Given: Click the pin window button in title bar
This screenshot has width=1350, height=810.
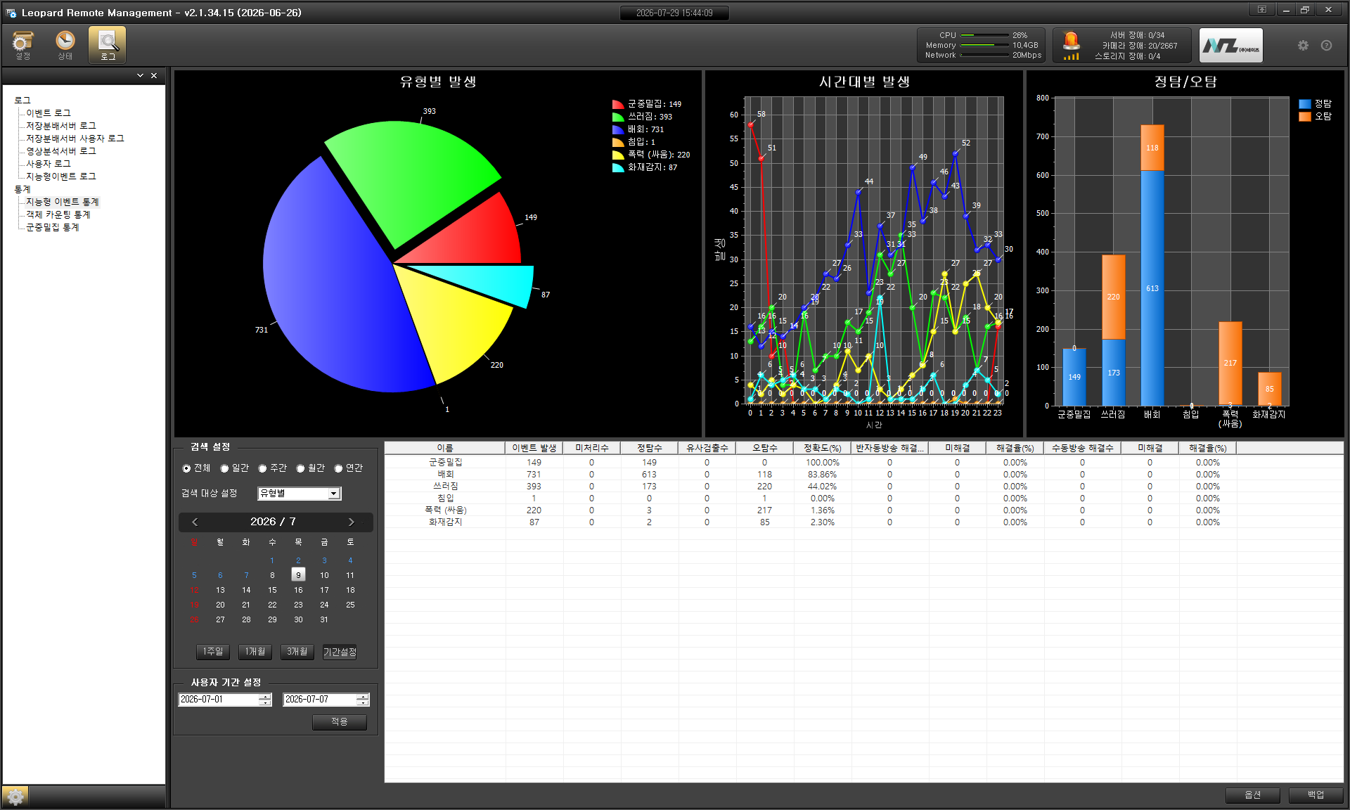Looking at the screenshot, I should coord(1262,10).
